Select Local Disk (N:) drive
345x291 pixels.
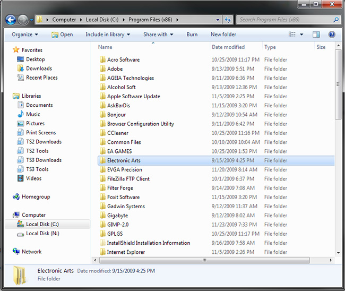coord(42,233)
